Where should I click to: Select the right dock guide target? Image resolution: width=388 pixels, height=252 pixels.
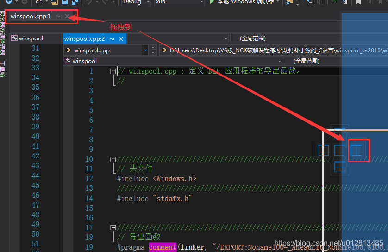[x=357, y=150]
